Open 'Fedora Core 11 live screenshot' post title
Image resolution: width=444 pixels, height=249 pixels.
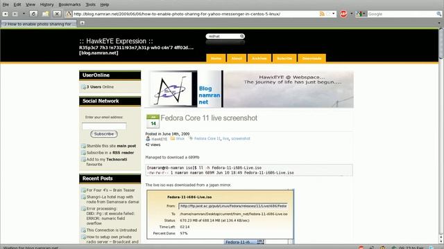tap(209, 118)
